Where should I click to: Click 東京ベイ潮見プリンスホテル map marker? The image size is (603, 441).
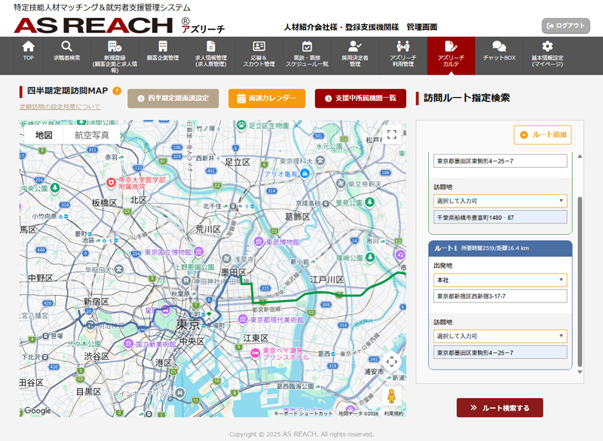[x=255, y=353]
